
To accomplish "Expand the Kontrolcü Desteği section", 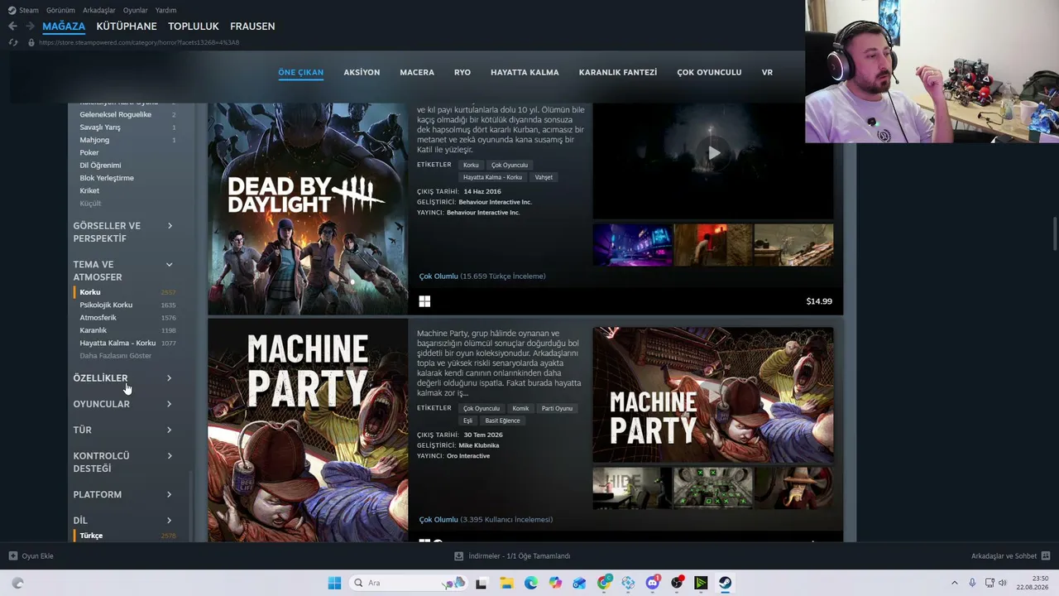I will coord(123,462).
